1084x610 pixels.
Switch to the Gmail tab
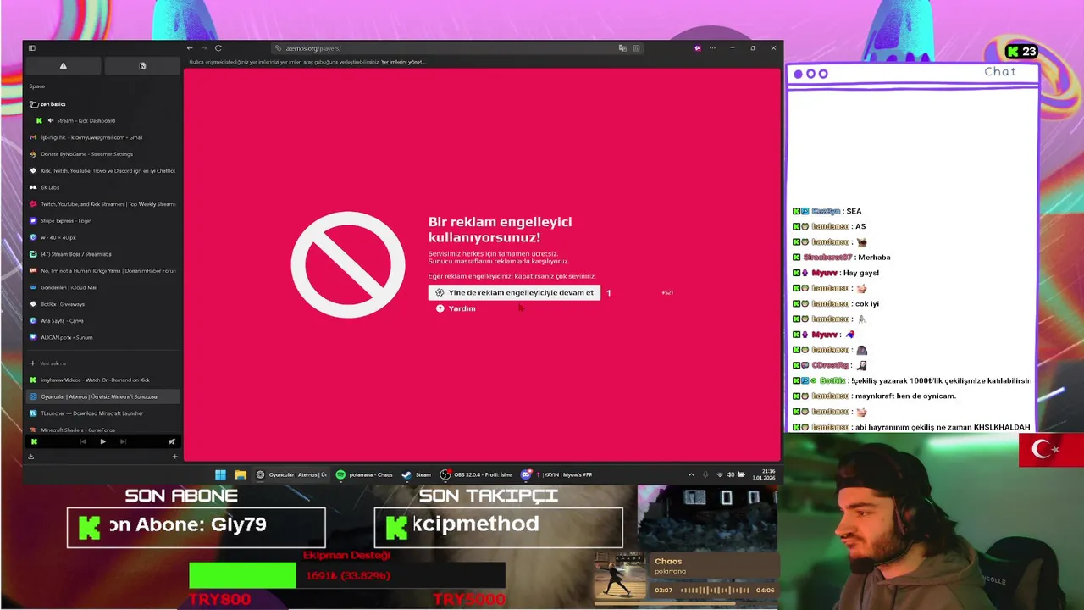[103, 137]
